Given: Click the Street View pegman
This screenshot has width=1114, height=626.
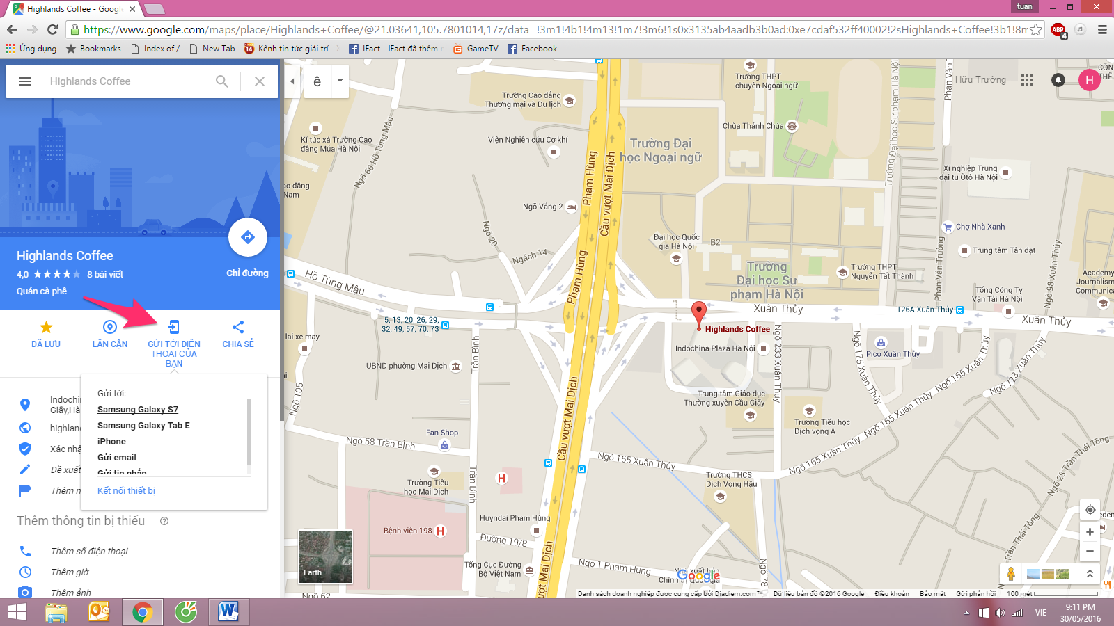Looking at the screenshot, I should (x=1011, y=574).
